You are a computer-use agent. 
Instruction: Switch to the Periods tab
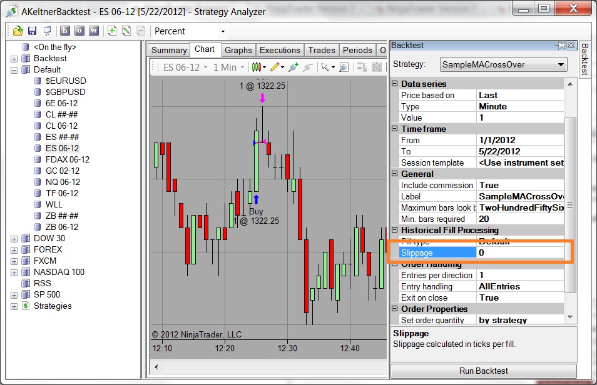(357, 50)
